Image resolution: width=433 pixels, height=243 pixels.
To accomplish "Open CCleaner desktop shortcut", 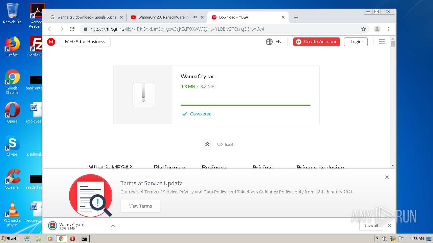I will coord(12,179).
